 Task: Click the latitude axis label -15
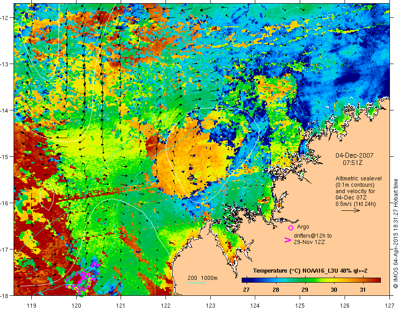[5, 156]
